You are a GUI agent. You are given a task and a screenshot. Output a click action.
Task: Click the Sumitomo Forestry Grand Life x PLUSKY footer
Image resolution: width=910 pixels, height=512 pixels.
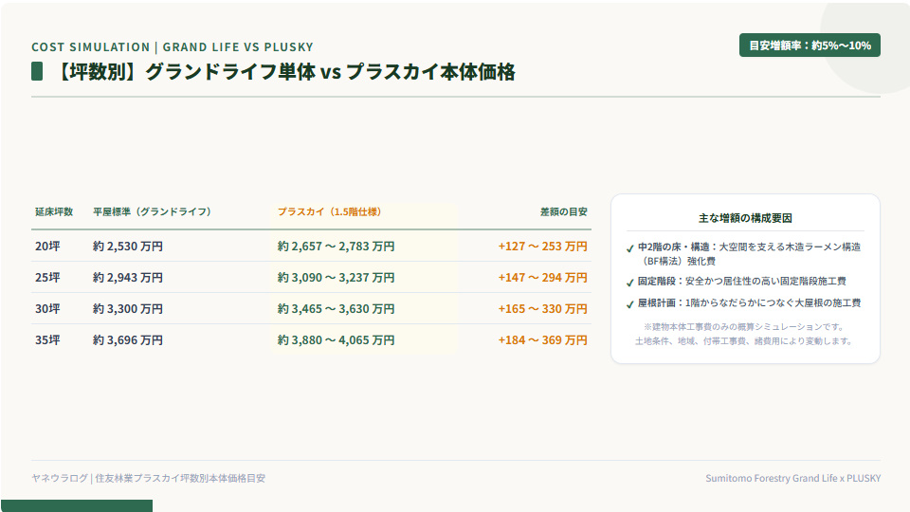pos(792,478)
